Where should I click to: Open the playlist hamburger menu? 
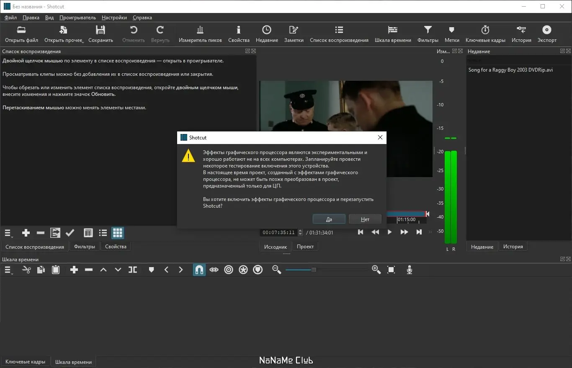(8, 233)
